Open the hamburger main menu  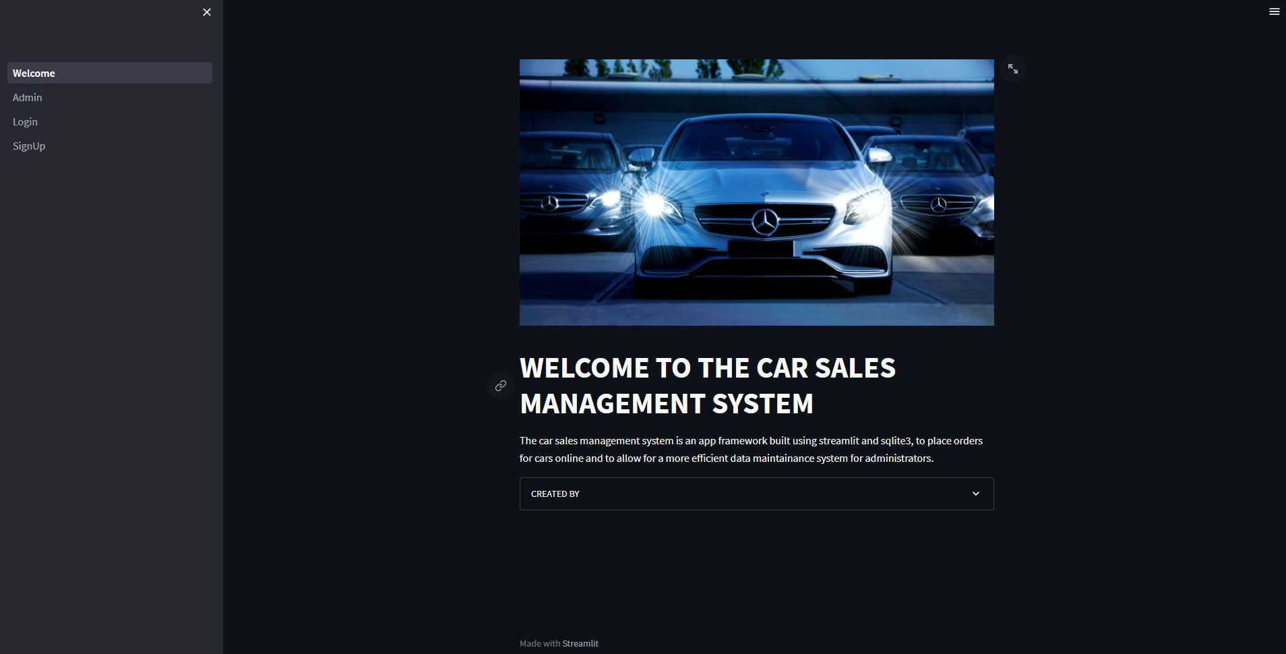(x=1274, y=11)
